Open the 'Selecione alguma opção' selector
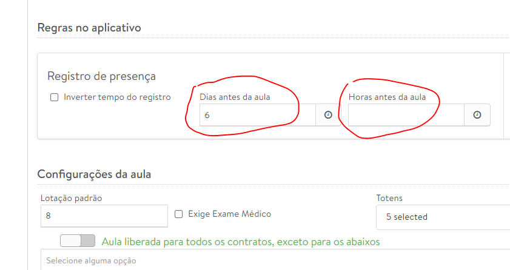The height and width of the screenshot is (270, 510). coord(273,260)
